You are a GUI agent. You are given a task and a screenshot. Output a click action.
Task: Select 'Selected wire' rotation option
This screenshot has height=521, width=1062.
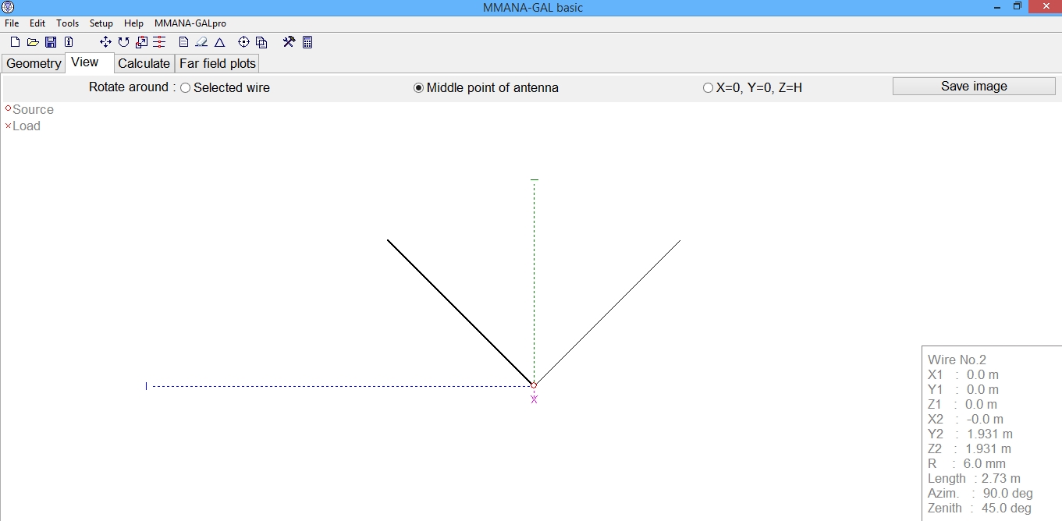pos(225,87)
